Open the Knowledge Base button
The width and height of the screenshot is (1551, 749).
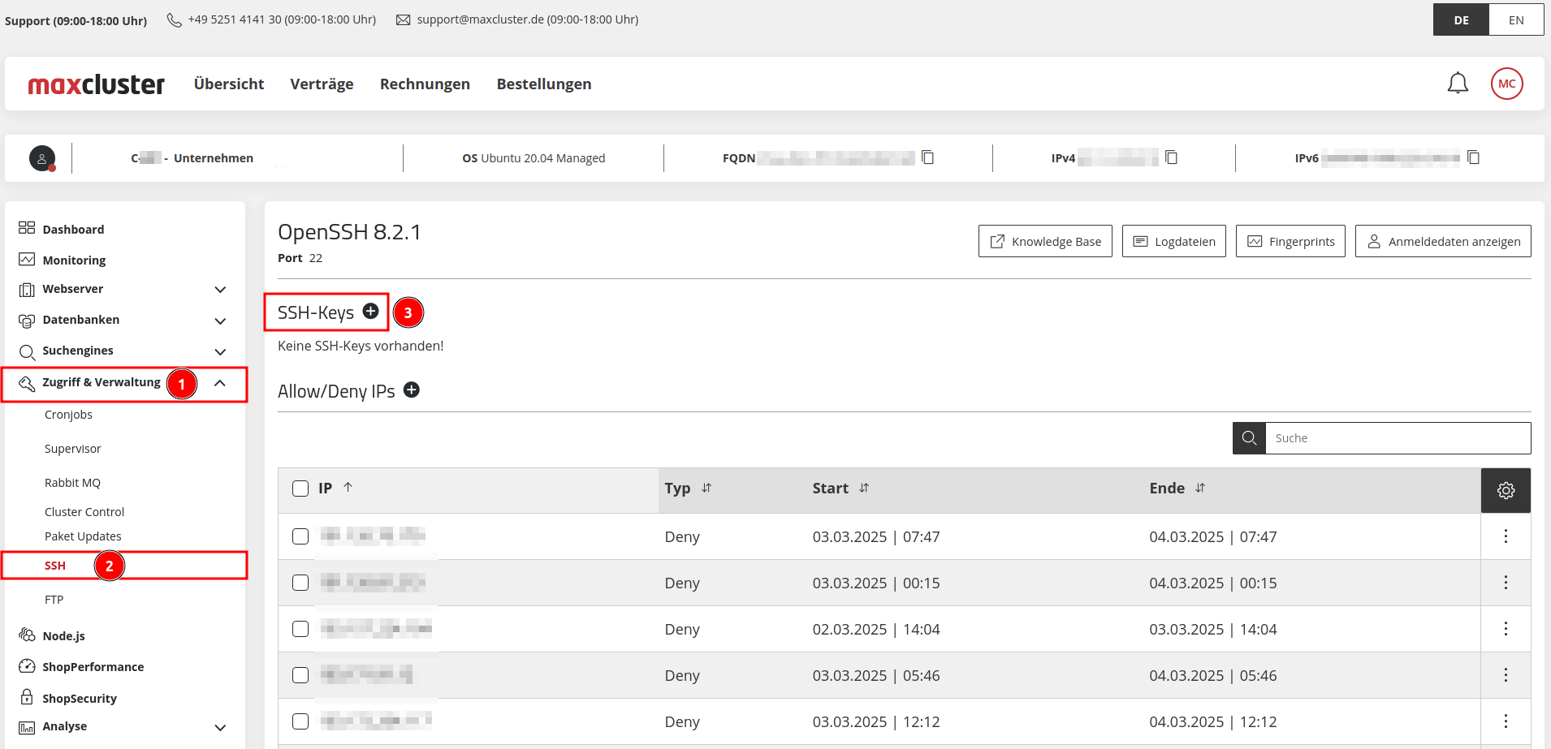pos(1045,241)
